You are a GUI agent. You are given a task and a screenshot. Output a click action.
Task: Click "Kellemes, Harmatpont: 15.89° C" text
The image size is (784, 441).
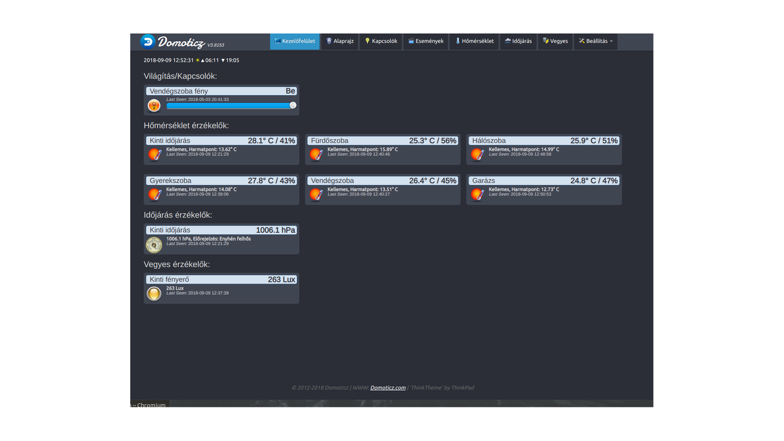pos(363,149)
